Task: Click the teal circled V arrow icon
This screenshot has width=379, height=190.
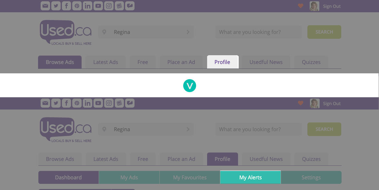Action: 190,86
